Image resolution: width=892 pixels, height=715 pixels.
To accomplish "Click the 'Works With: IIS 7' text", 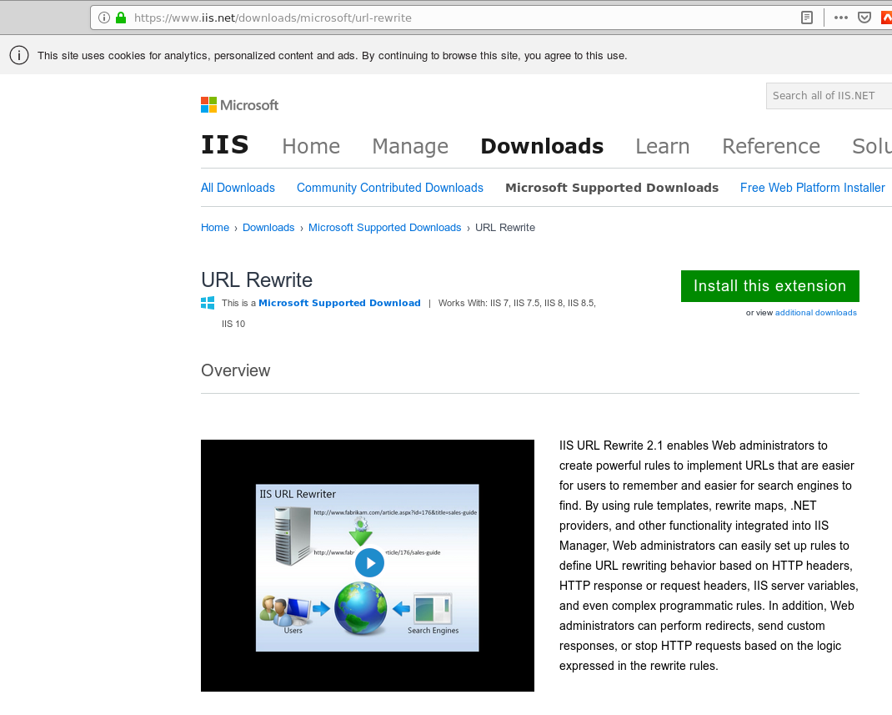I will click(x=474, y=303).
